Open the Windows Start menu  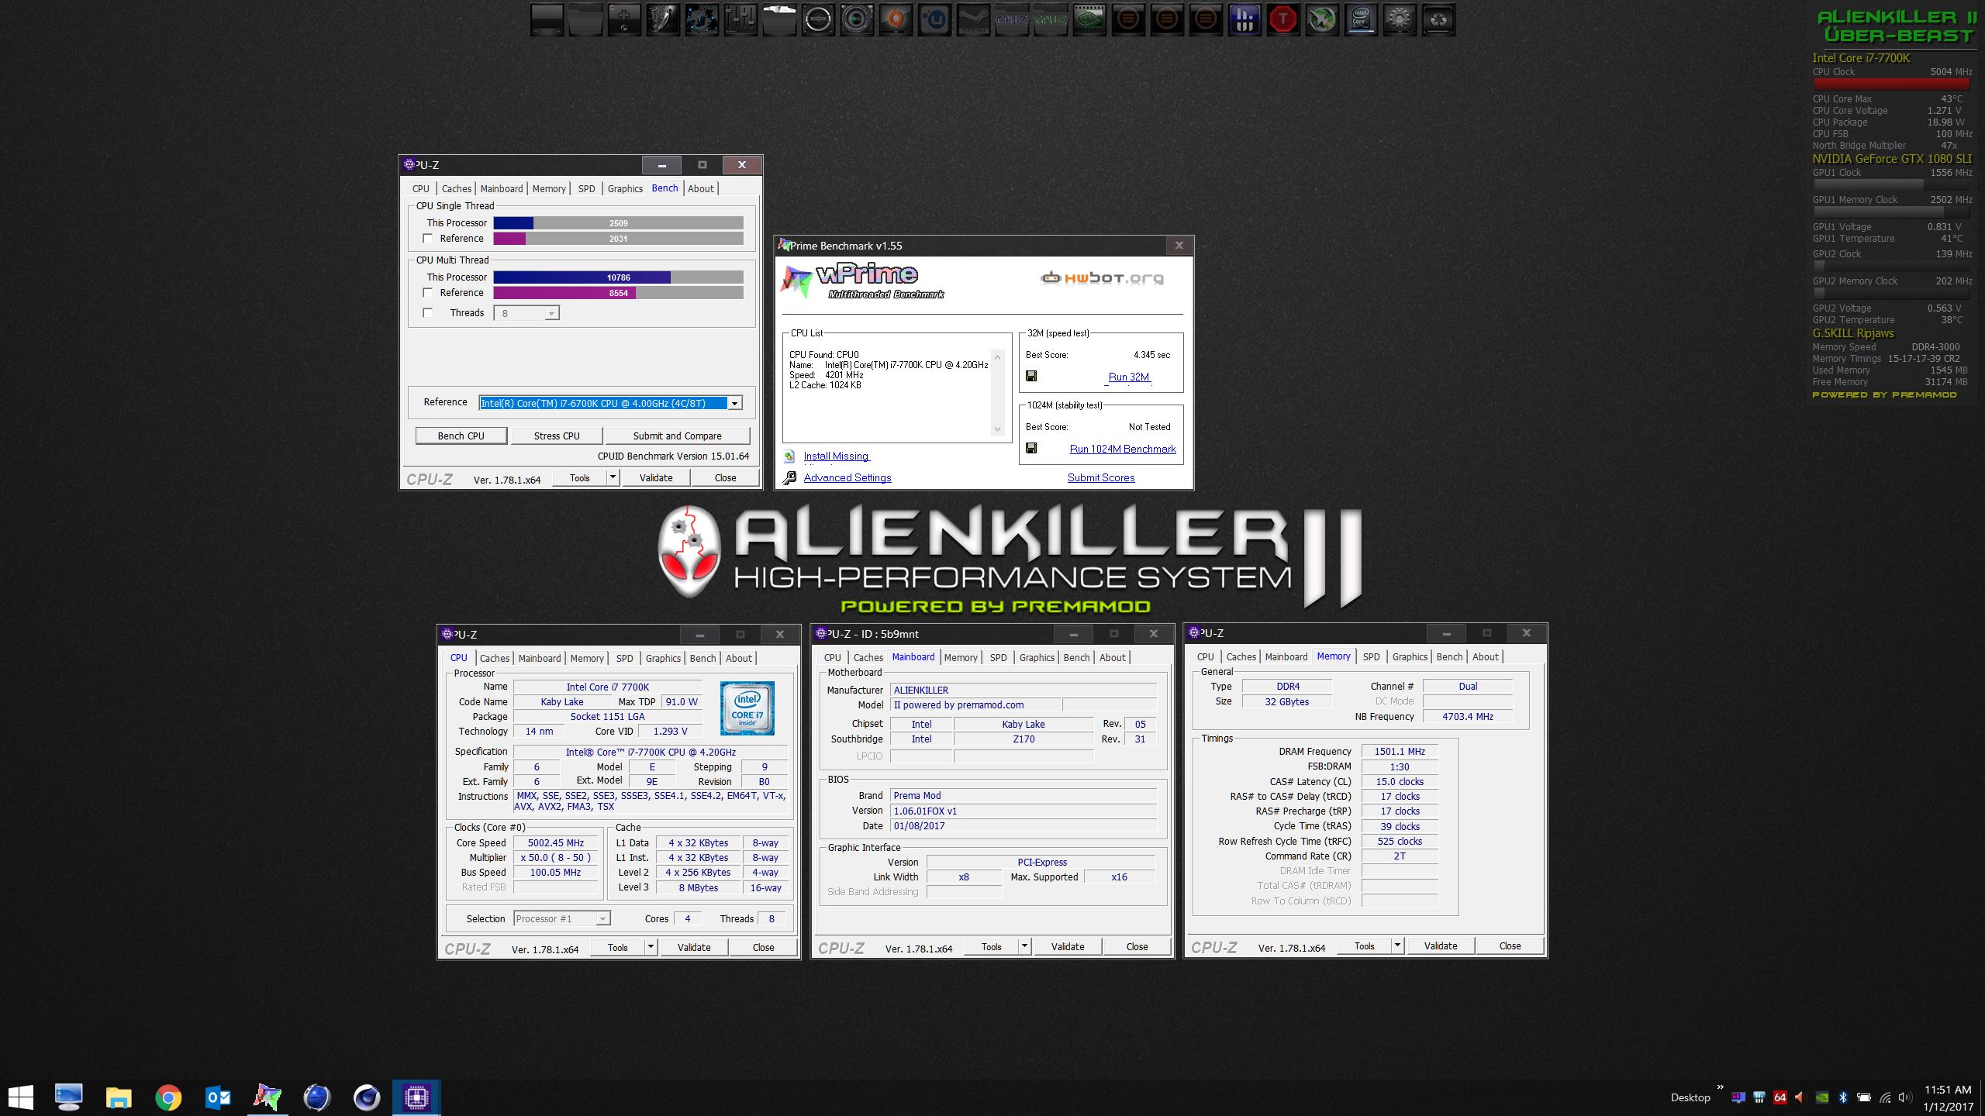pyautogui.click(x=21, y=1097)
